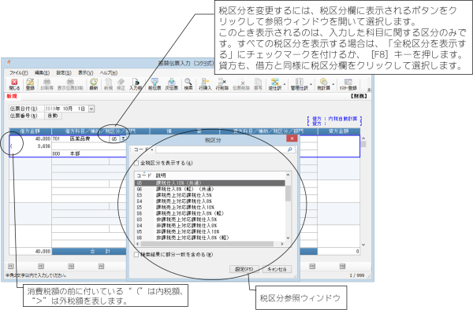This screenshot has height=310, width=473.
Task: Delete a row with 行削除 icon
Action: (x=222, y=84)
